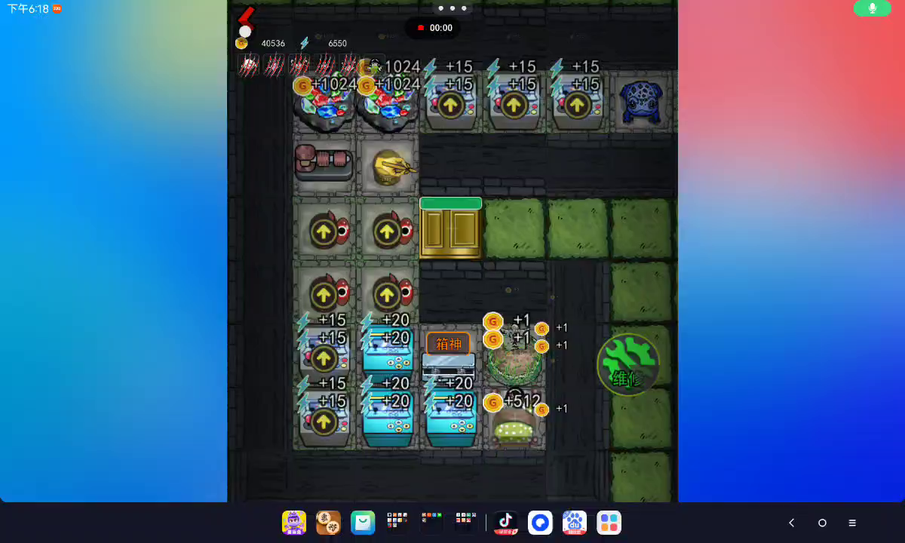Viewport: 905px width, 543px height.
Task: Upgrade the top-row arcade machine beside gem ore
Action: click(451, 106)
